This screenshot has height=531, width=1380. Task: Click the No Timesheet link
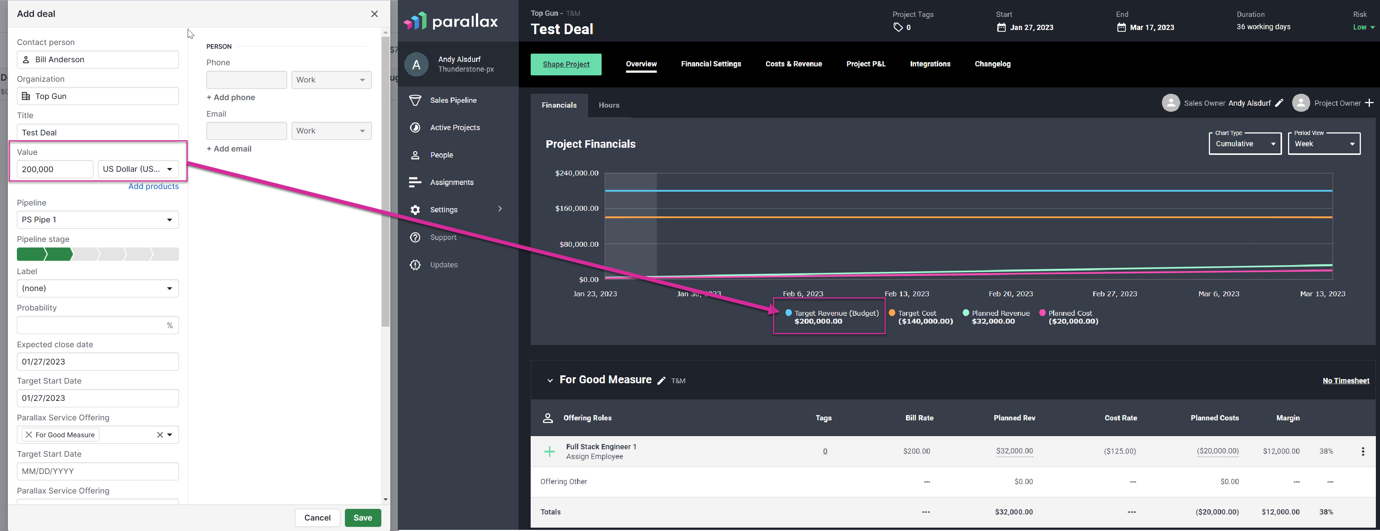pyautogui.click(x=1346, y=381)
